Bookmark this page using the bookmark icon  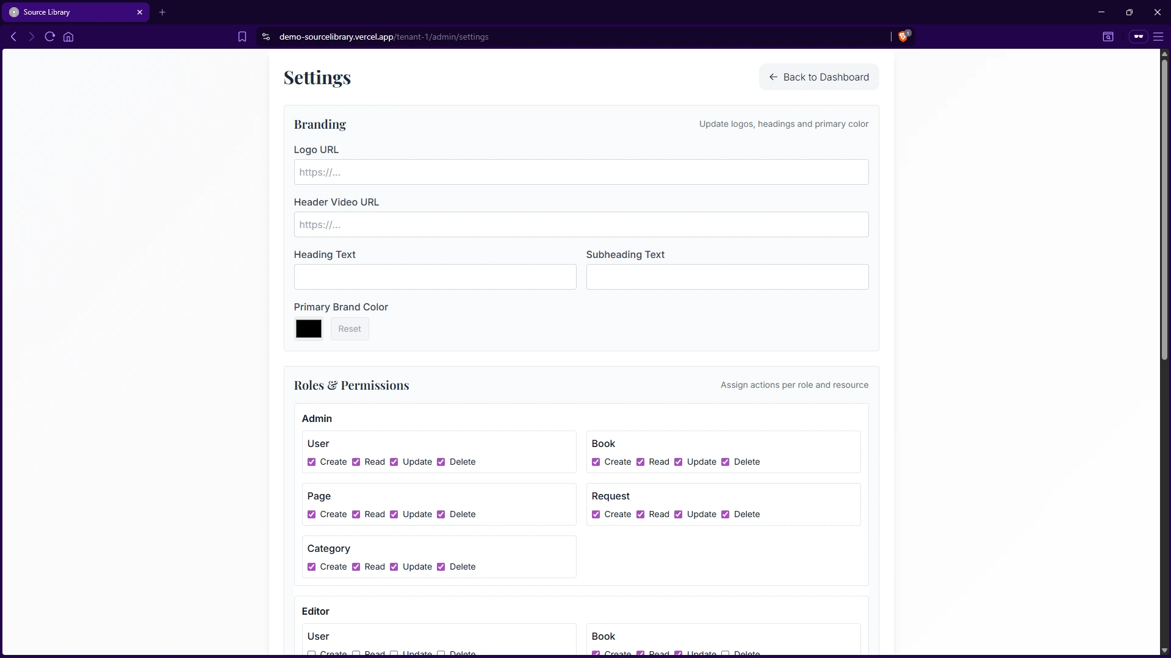tap(242, 37)
